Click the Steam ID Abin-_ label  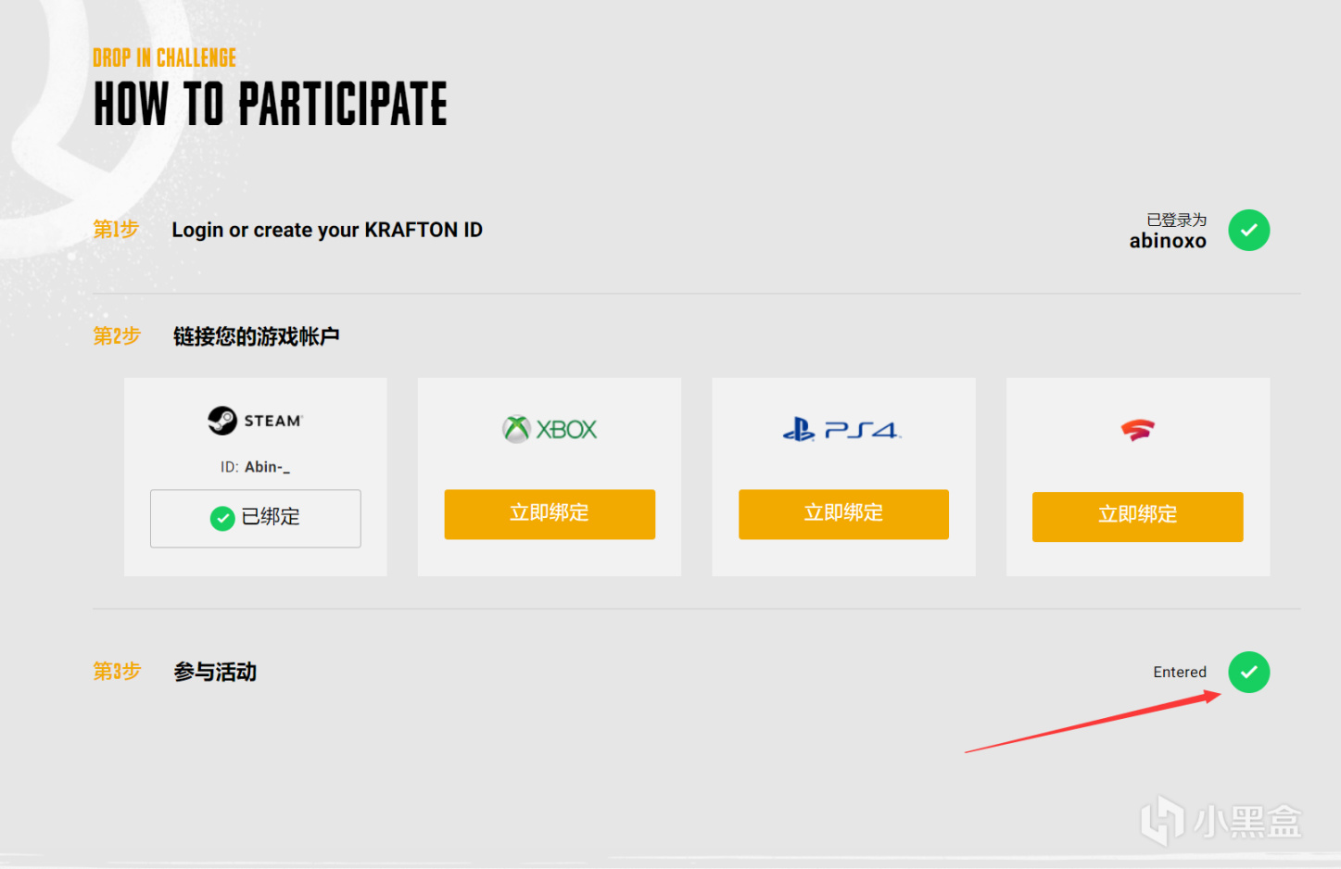(255, 467)
